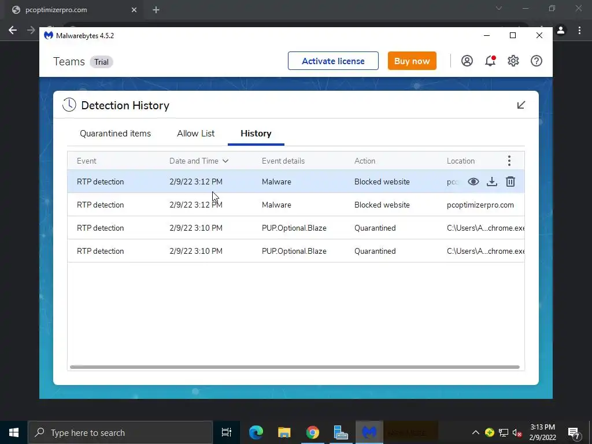The width and height of the screenshot is (592, 444).
Task: Collapse the Detection History panel arrow
Action: pyautogui.click(x=521, y=105)
